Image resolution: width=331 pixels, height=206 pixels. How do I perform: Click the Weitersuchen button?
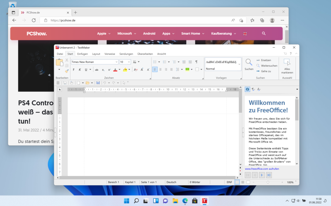pyautogui.click(x=267, y=66)
